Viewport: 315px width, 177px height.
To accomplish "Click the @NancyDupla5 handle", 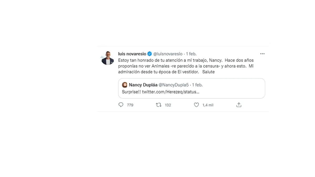I will 174,85.
